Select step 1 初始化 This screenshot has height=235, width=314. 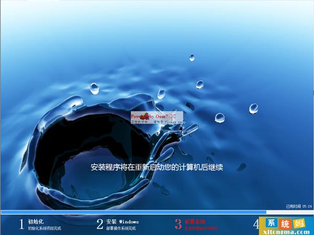coord(40,224)
